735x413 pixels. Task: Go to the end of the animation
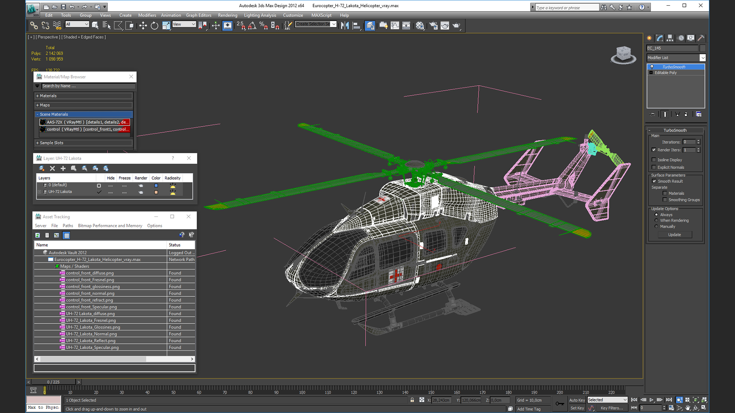669,400
